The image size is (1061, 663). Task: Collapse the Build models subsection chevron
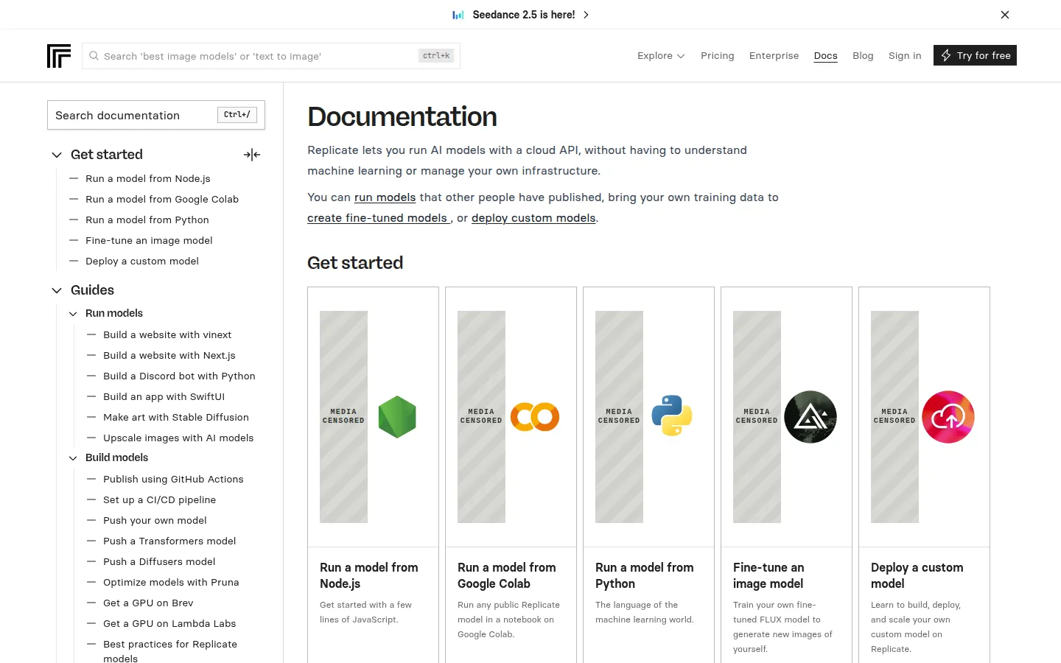pos(73,458)
